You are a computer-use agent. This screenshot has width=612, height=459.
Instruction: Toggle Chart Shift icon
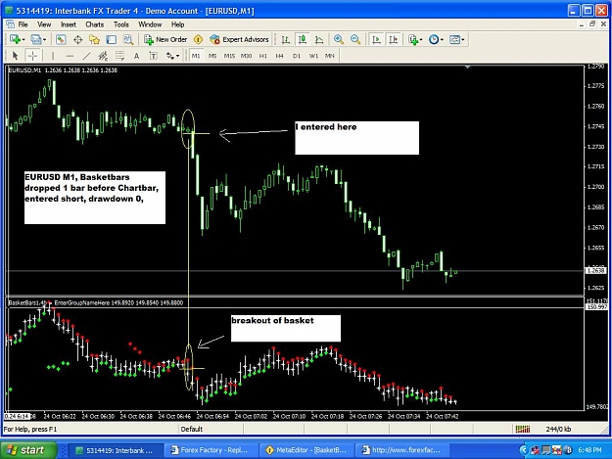(393, 39)
